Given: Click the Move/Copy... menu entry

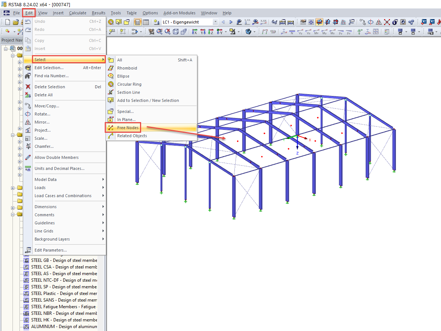Looking at the screenshot, I should [x=64, y=106].
